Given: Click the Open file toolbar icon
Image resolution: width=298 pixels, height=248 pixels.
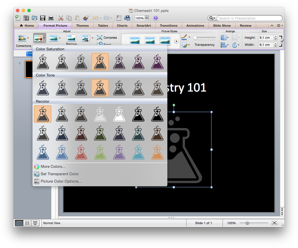Looking at the screenshot, I should (x=34, y=18).
